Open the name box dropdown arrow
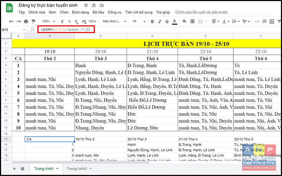282x176 pixels. [24, 30]
